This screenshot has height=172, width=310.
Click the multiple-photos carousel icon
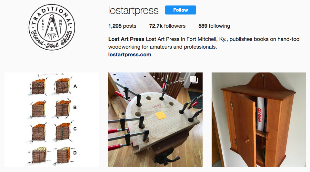pos(194,80)
